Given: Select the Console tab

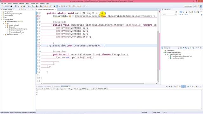Looking at the screenshot, I should (x=66, y=86).
